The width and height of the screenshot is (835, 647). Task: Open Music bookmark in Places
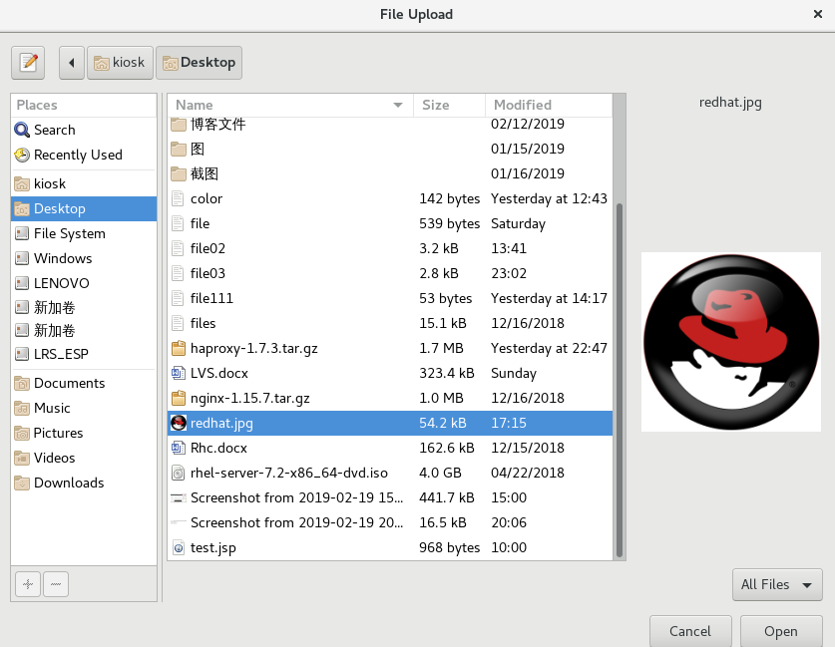[x=84, y=408]
